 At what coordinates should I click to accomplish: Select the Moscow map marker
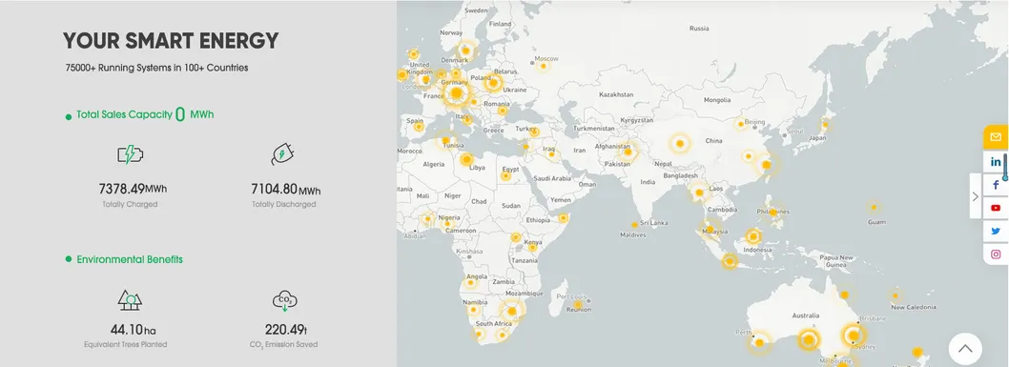tap(543, 66)
